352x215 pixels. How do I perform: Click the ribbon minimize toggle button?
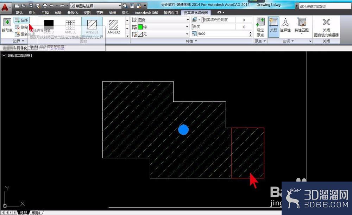[219, 12]
